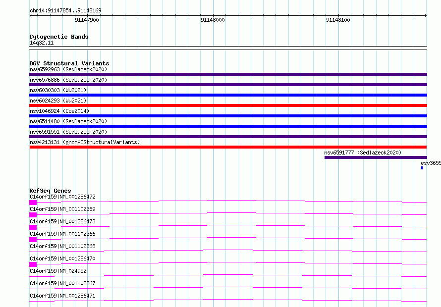The width and height of the screenshot is (441, 307).
Task: Click the 91147900 ruler position label
Action: (87, 20)
